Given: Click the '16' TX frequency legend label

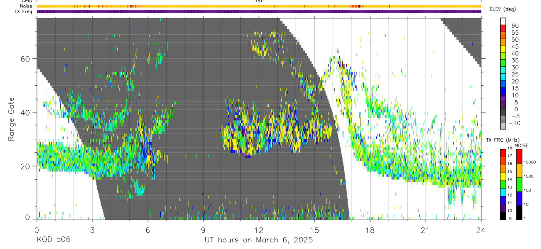Looking at the screenshot, I should 510,164.
